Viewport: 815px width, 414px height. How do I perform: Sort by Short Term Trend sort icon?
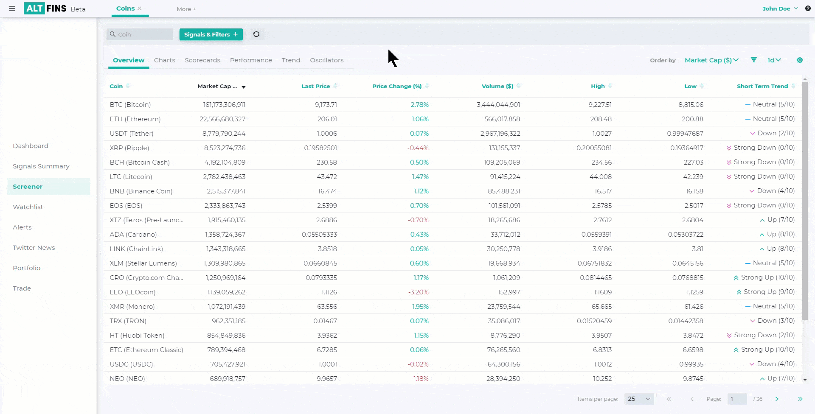click(x=793, y=86)
